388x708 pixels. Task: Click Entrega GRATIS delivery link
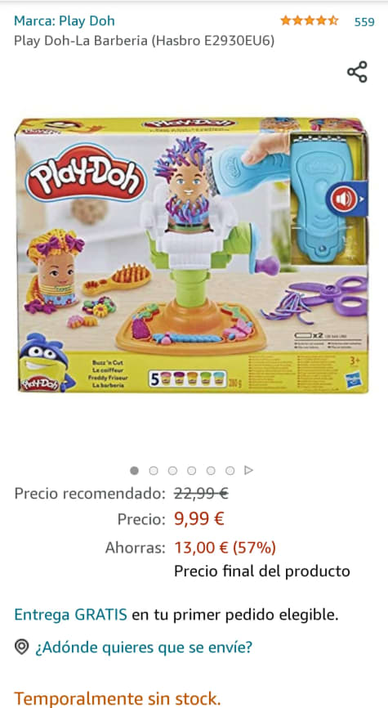click(70, 615)
